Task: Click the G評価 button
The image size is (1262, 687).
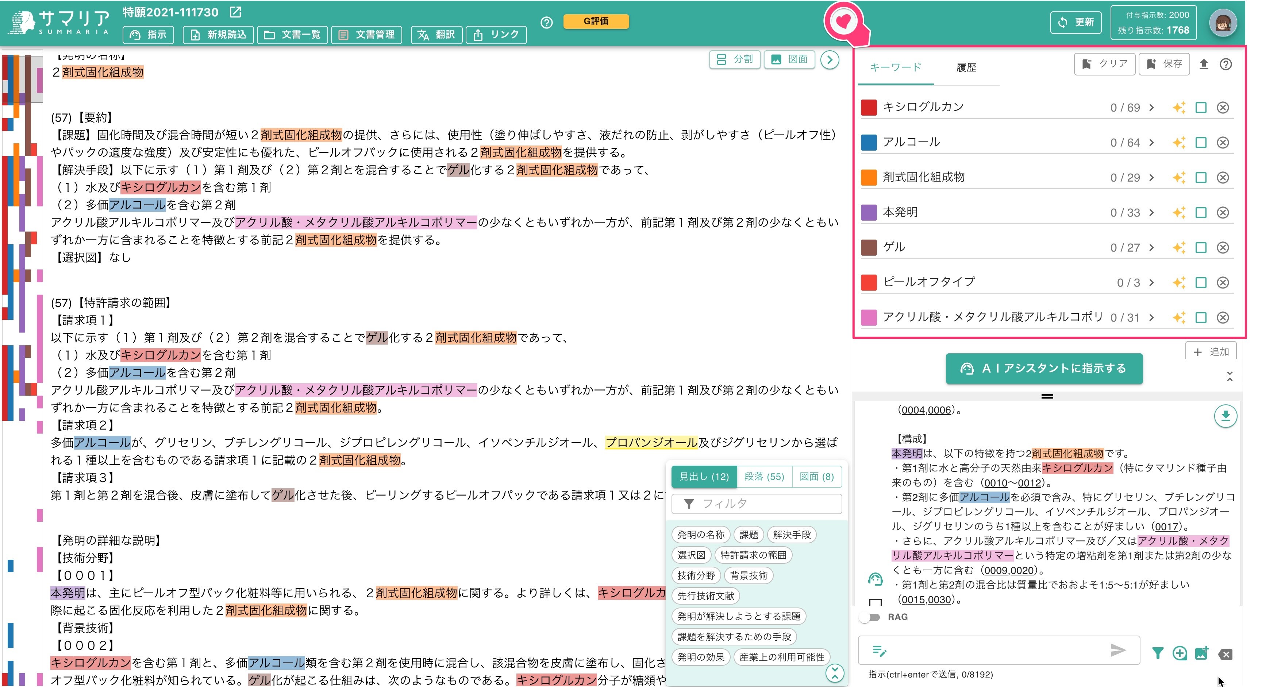Action: tap(596, 21)
